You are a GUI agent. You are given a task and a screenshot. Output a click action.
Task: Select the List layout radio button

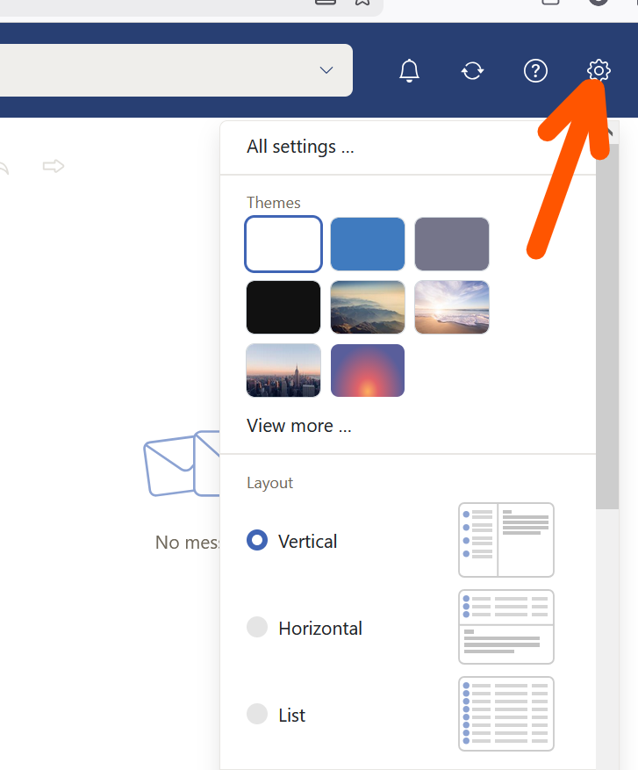pos(257,715)
